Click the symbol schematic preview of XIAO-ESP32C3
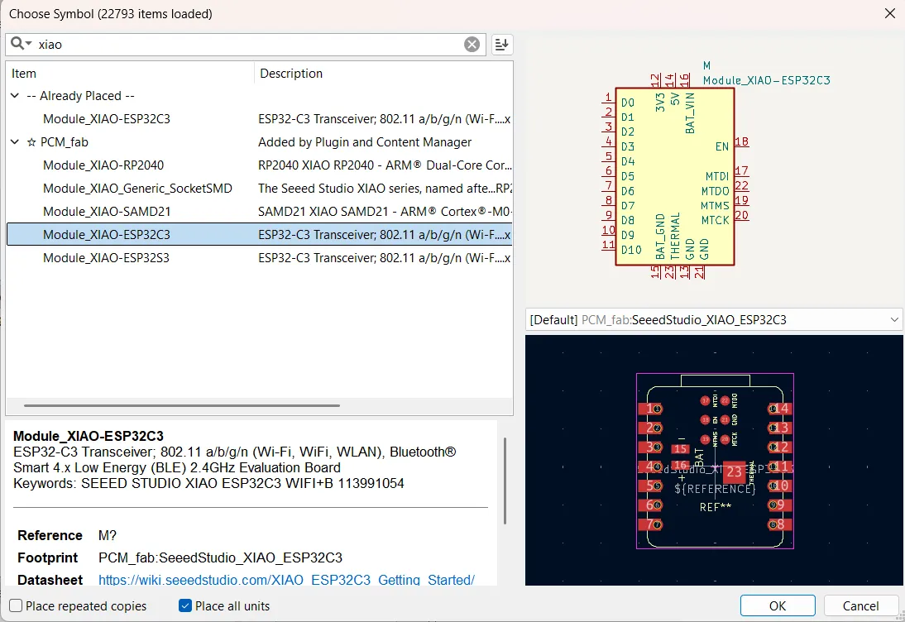 [674, 174]
